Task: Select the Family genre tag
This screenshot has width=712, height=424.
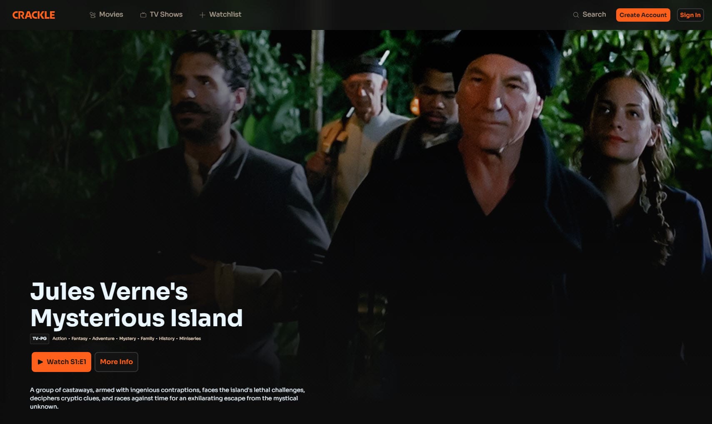Action: pos(147,339)
